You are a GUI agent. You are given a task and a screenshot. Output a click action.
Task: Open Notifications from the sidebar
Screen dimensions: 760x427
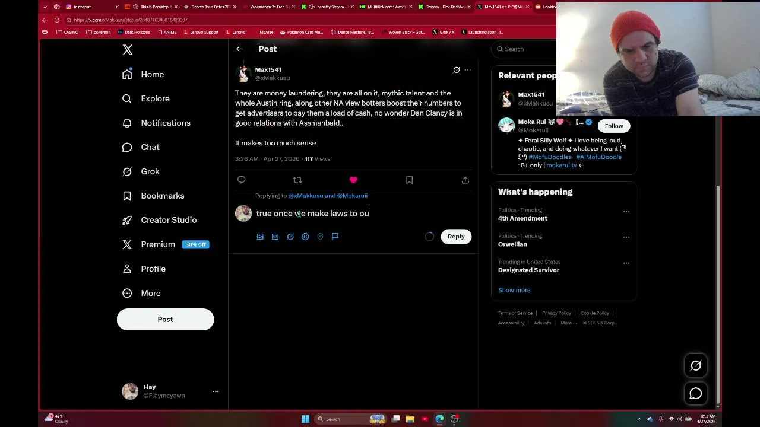click(x=156, y=123)
